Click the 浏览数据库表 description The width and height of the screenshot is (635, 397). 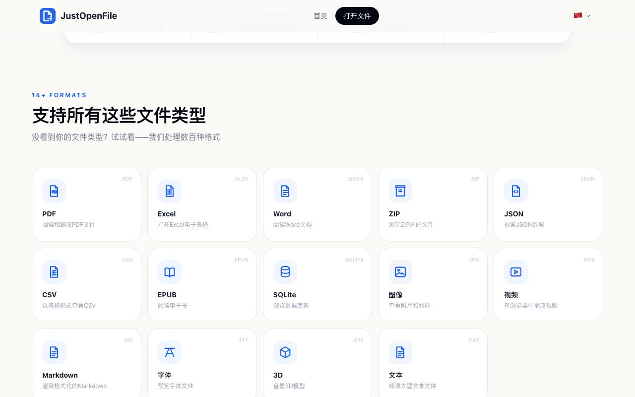(x=291, y=306)
